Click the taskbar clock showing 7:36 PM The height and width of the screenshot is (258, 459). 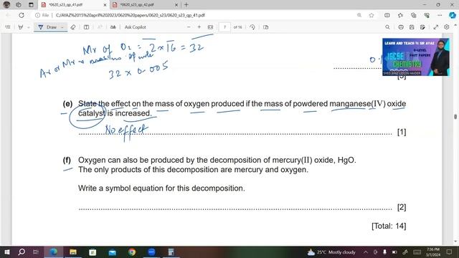[433, 252]
